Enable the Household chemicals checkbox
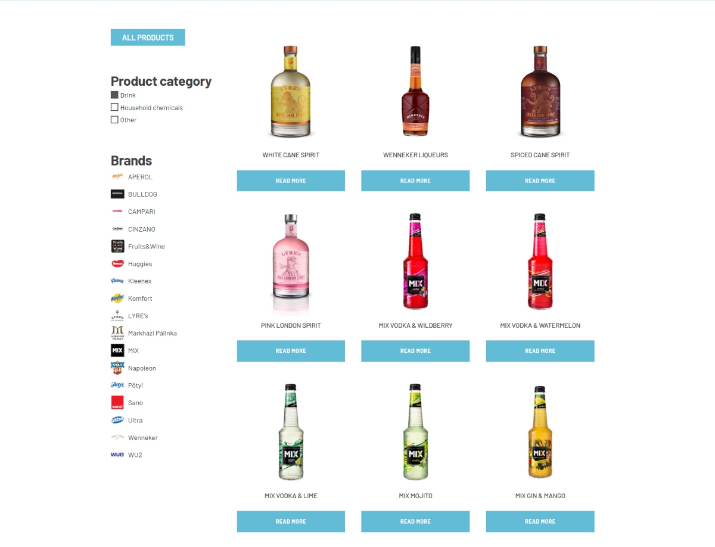This screenshot has height=547, width=715. pyautogui.click(x=114, y=107)
